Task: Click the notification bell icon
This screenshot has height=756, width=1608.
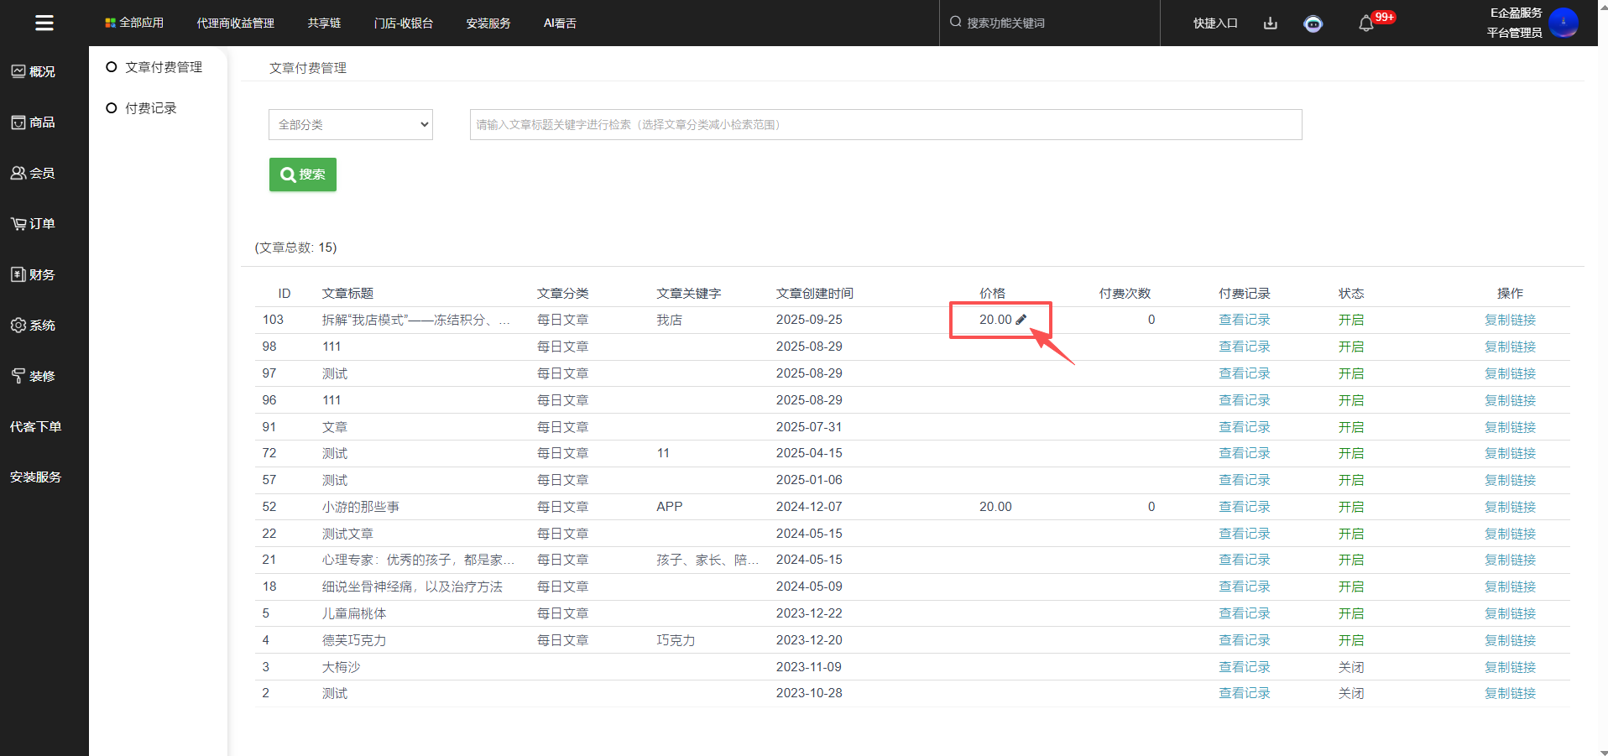Action: pyautogui.click(x=1365, y=23)
